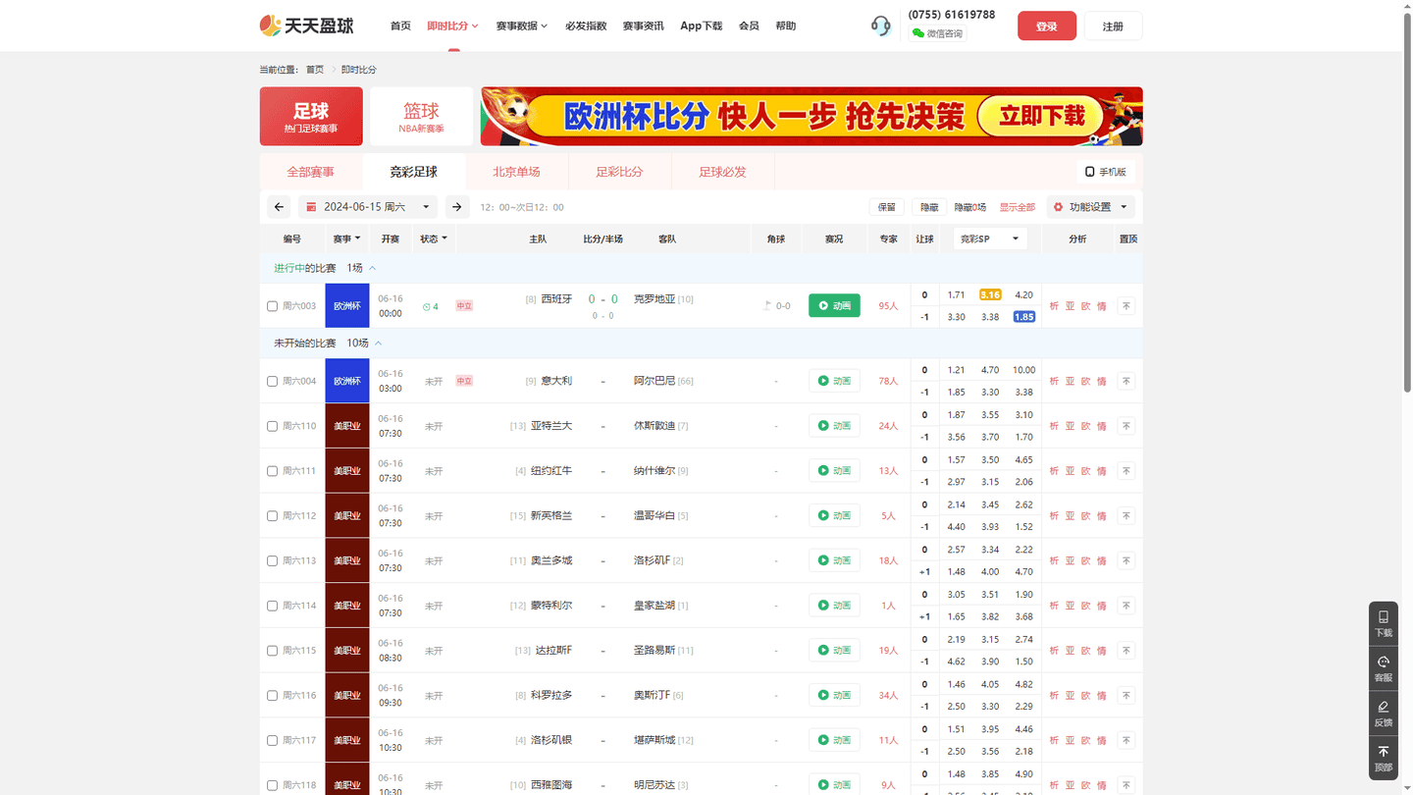Viewport: 1413px width, 795px height.
Task: Switch to 全部赛事 tab
Action: point(311,172)
